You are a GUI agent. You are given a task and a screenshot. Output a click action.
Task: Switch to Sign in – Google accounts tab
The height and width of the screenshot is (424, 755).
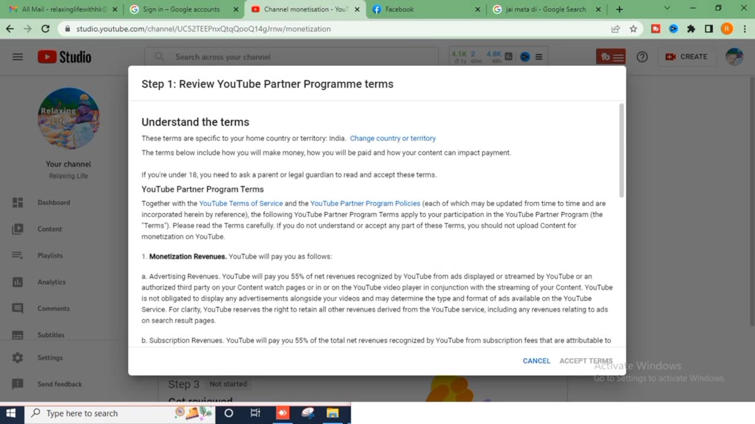[x=182, y=9]
